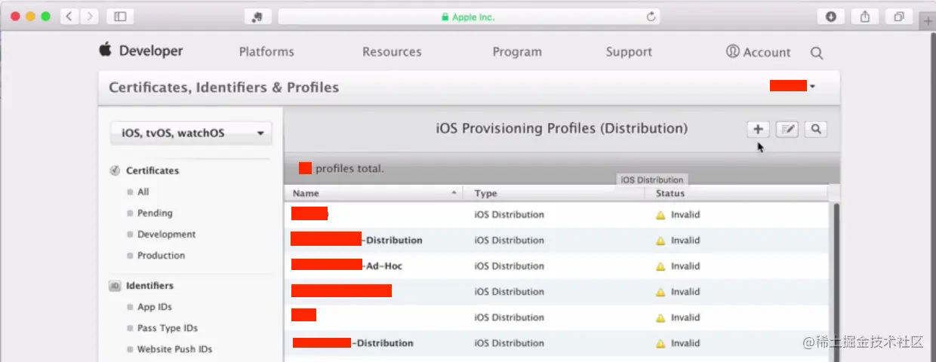The height and width of the screenshot is (362, 936).
Task: Select the Certificates section heading
Action: 152,170
